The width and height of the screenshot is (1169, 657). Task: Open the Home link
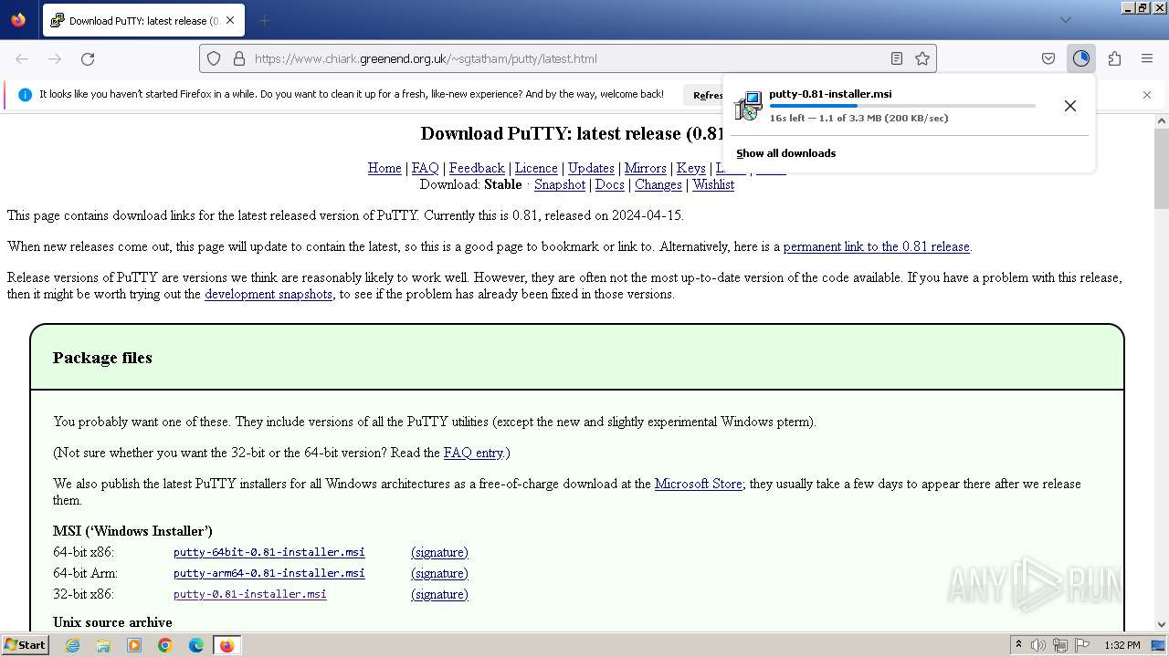point(384,168)
